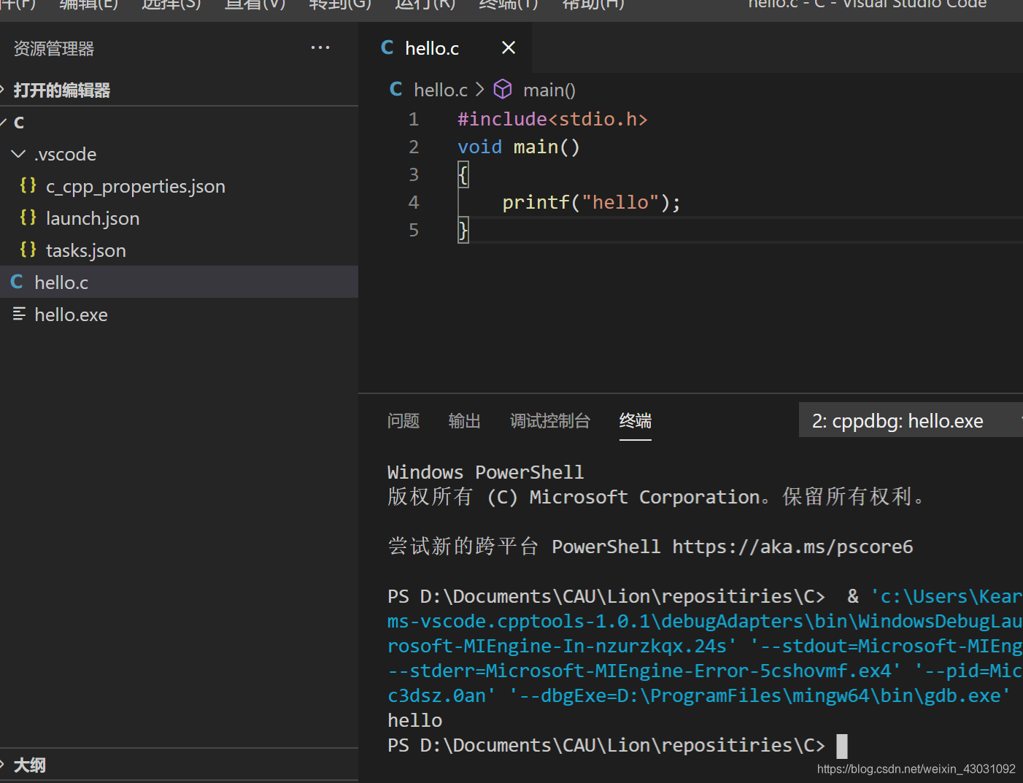Image resolution: width=1023 pixels, height=783 pixels.
Task: Click C icon beside hello.c tree item
Action: [17, 282]
